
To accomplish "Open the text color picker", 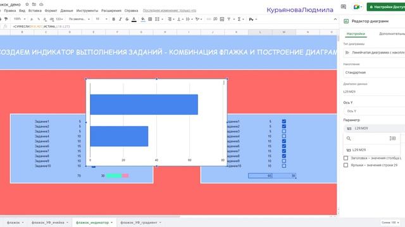I will click(134, 20).
